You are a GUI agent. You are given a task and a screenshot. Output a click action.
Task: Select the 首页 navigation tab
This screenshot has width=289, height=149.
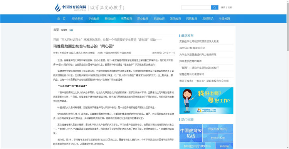[x=61, y=18]
